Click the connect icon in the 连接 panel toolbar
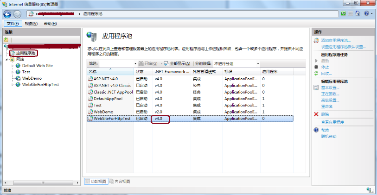 pos(6,40)
